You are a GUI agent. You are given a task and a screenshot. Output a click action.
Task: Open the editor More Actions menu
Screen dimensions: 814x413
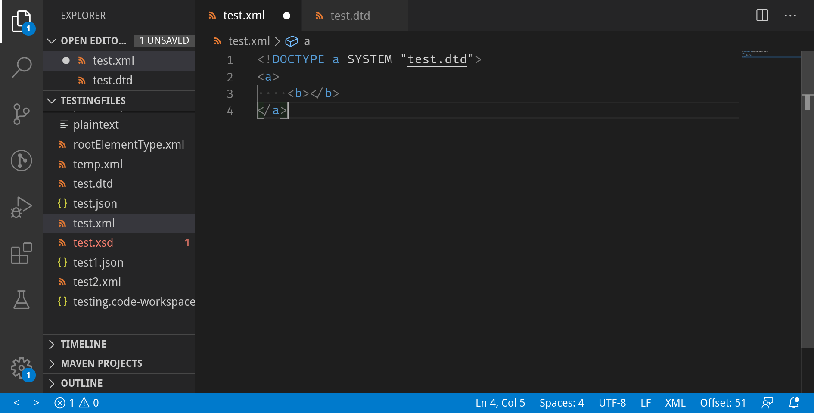pos(790,16)
